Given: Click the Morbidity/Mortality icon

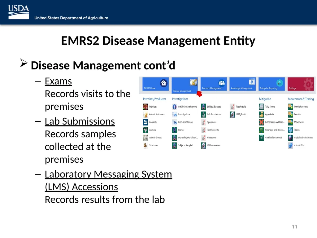Looking at the screenshot, I should 175,138.
